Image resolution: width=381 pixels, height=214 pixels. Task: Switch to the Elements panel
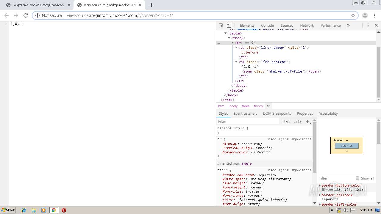tap(247, 26)
